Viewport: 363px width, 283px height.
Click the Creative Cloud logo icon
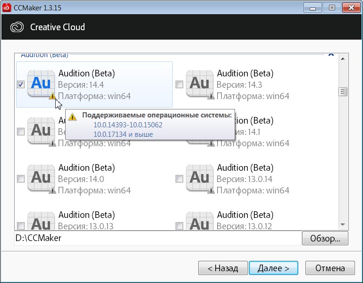point(17,27)
